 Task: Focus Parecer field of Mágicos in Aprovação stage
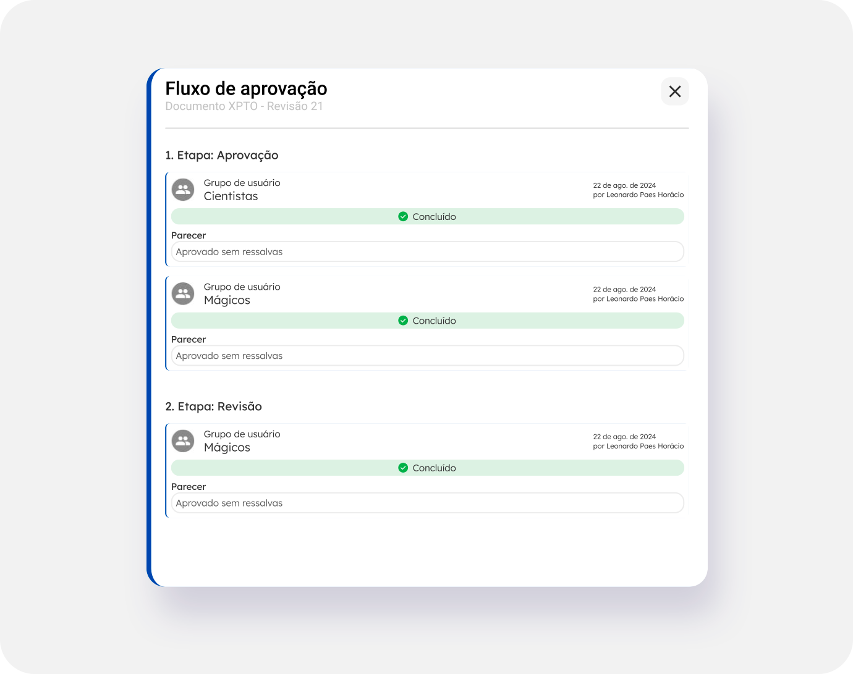tap(427, 356)
